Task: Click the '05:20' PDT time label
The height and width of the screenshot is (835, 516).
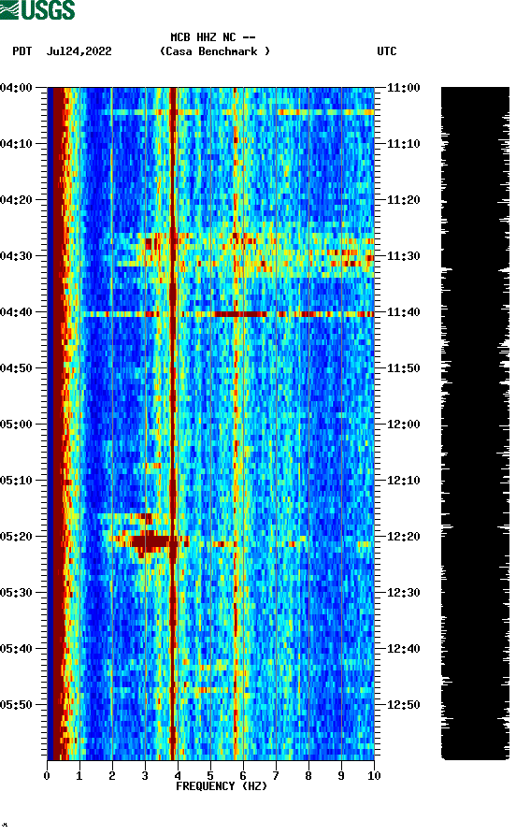Action: coord(16,537)
